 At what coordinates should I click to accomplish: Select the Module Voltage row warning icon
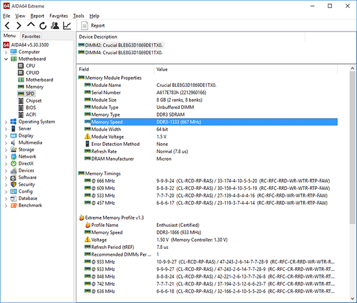[x=87, y=136]
